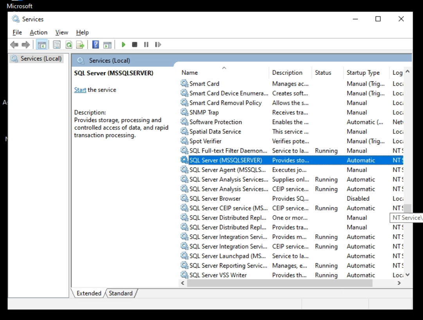The image size is (423, 320).
Task: Click the Services window title bar icon
Action: click(16, 19)
